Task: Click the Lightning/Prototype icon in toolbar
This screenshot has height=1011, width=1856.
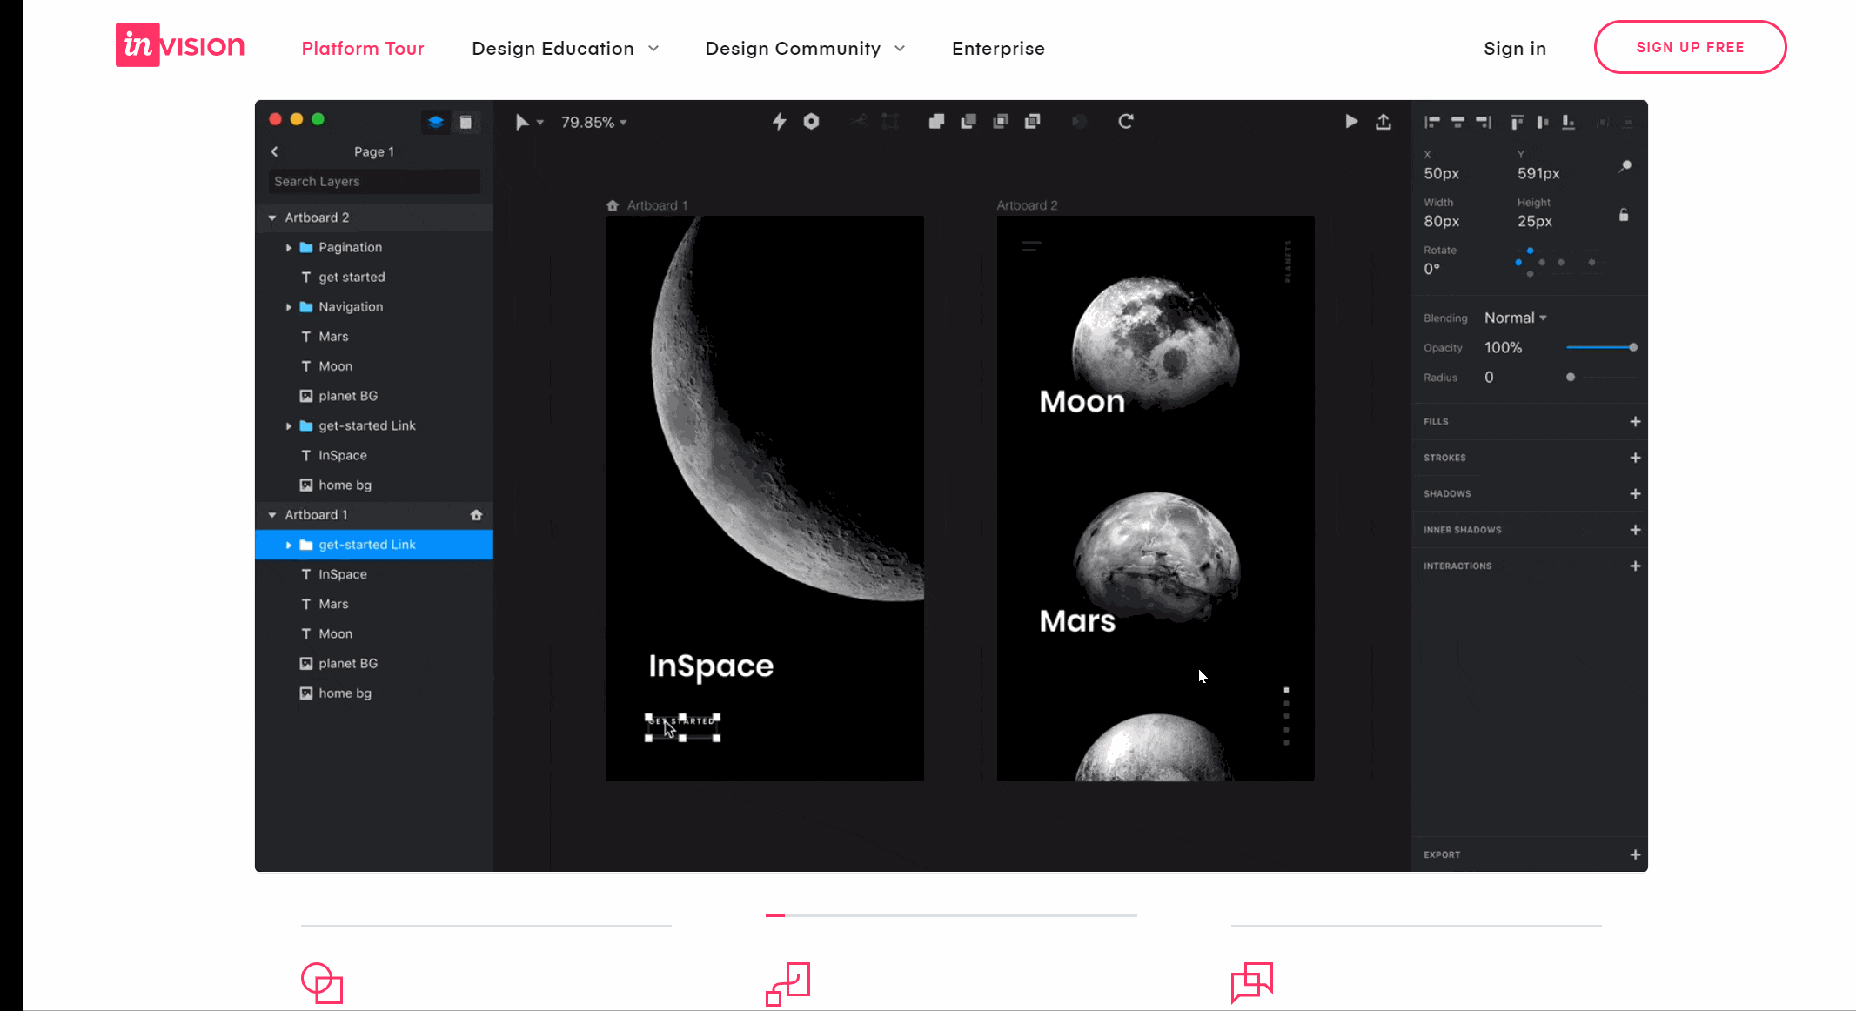Action: tap(781, 121)
